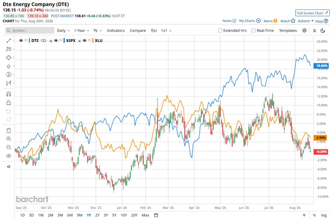This screenshot has height=219, width=330.
Task: Redo the last chart action
Action: (x=9, y=119)
